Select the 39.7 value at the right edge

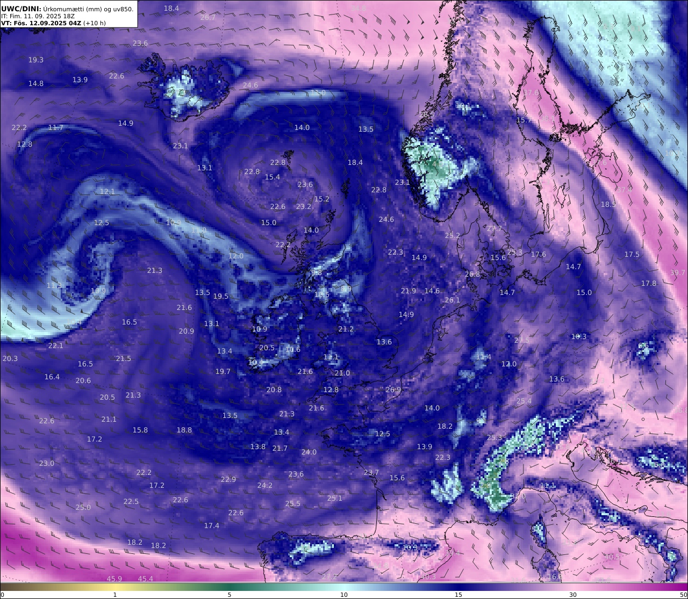[x=678, y=273]
